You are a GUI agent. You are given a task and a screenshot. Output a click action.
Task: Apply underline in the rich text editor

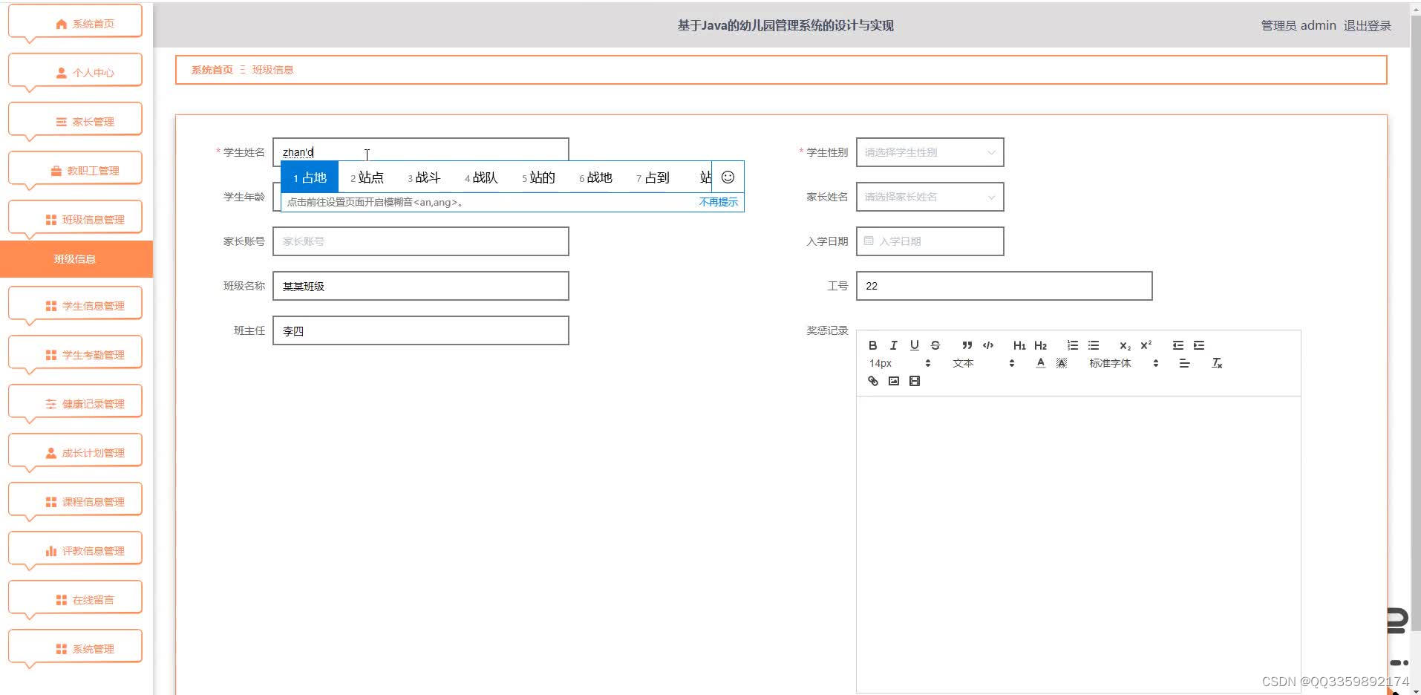pos(915,345)
